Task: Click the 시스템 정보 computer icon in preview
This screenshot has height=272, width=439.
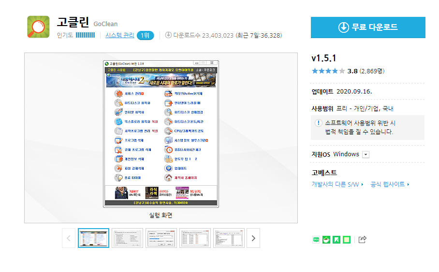Action: [x=169, y=140]
